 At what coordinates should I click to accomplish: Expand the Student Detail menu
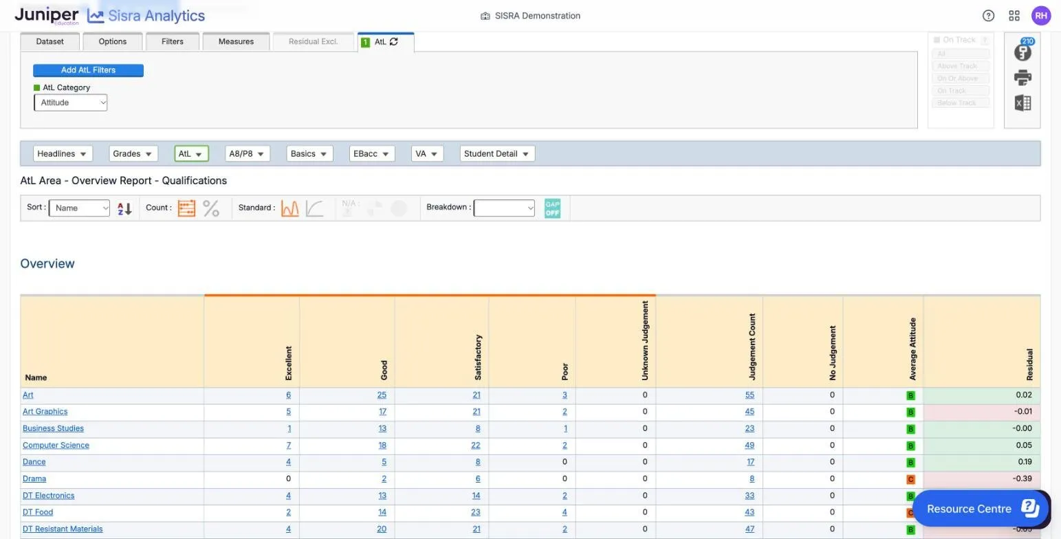point(497,154)
